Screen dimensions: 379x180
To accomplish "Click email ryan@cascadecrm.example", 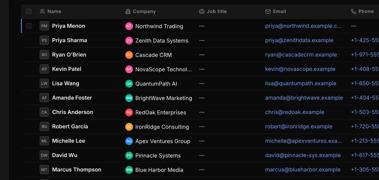I will pyautogui.click(x=301, y=55).
